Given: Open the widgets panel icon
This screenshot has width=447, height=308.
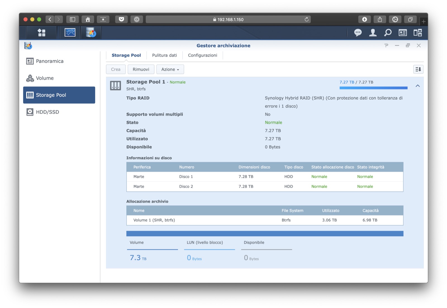Looking at the screenshot, I should 403,33.
